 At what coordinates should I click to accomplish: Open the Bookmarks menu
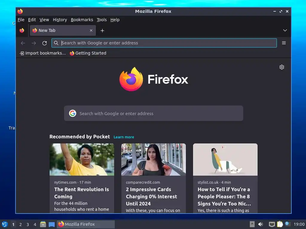pyautogui.click(x=82, y=20)
